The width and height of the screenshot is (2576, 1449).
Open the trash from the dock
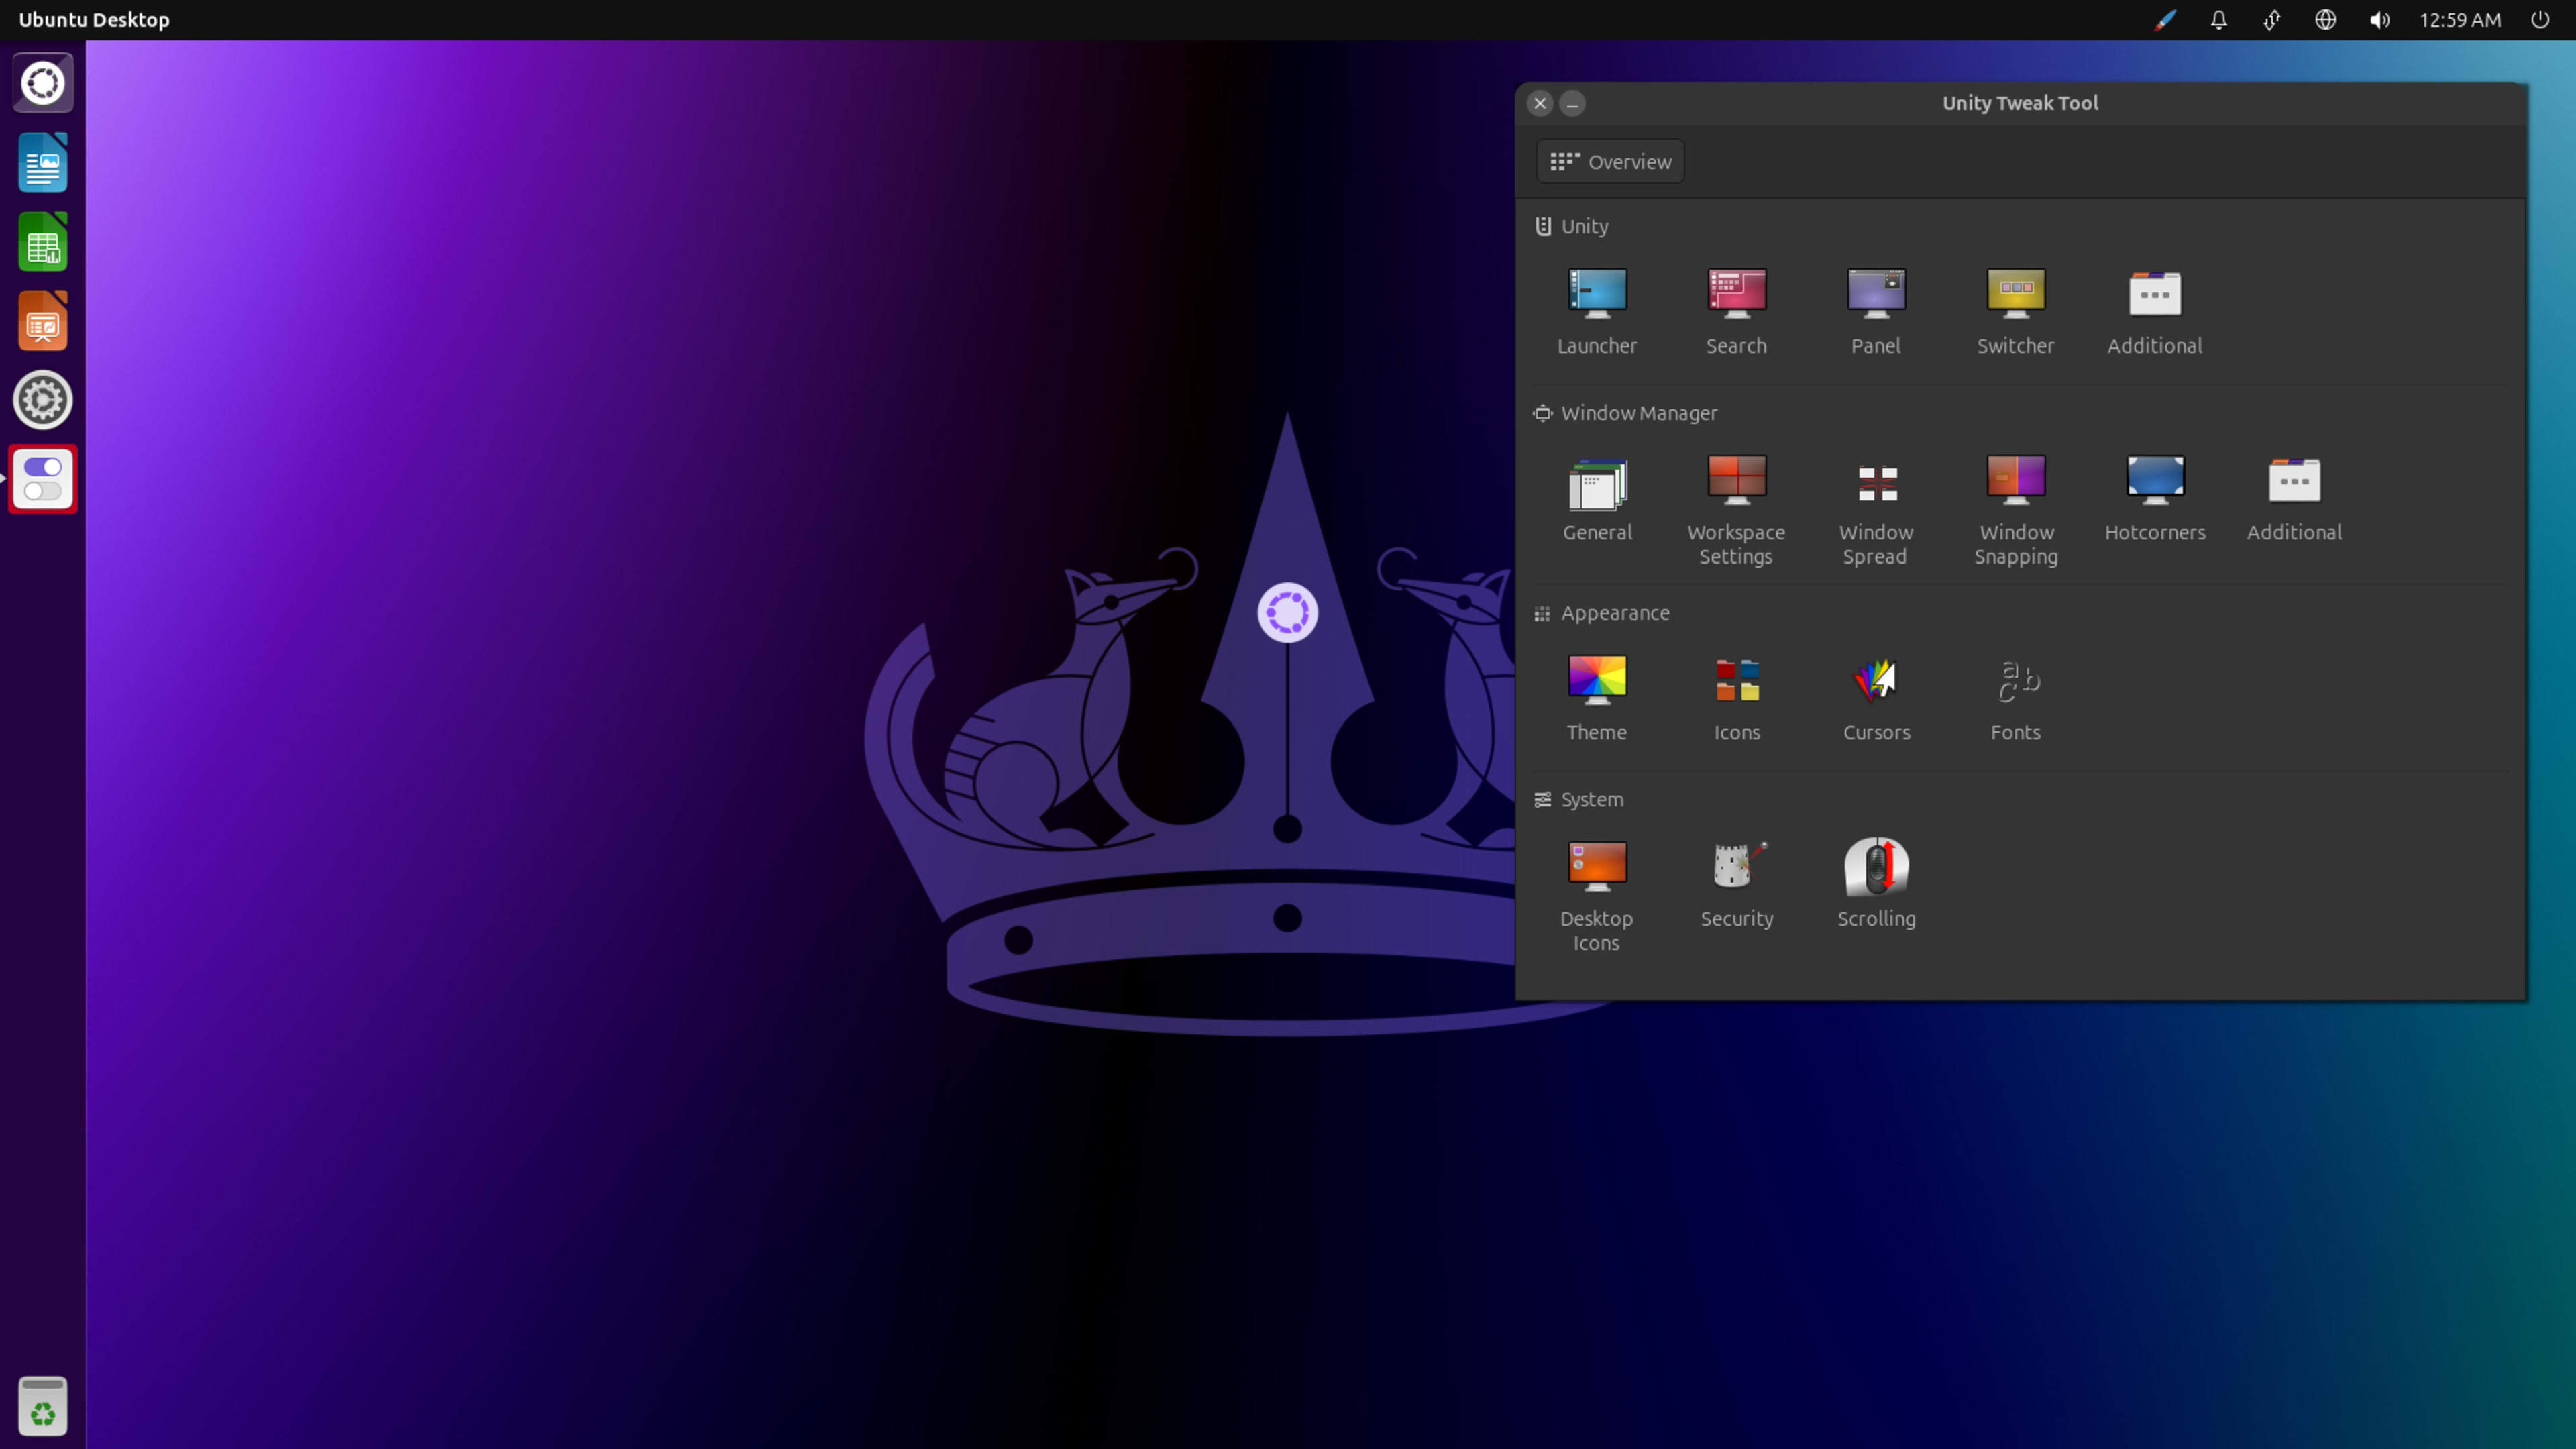[42, 1405]
